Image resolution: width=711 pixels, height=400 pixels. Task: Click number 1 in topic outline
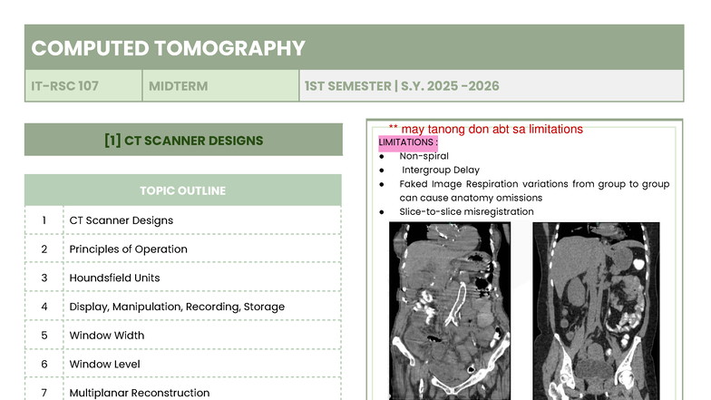tap(44, 220)
